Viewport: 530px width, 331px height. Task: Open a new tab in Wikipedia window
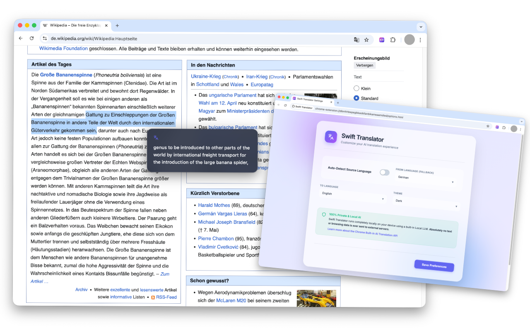pyautogui.click(x=117, y=25)
